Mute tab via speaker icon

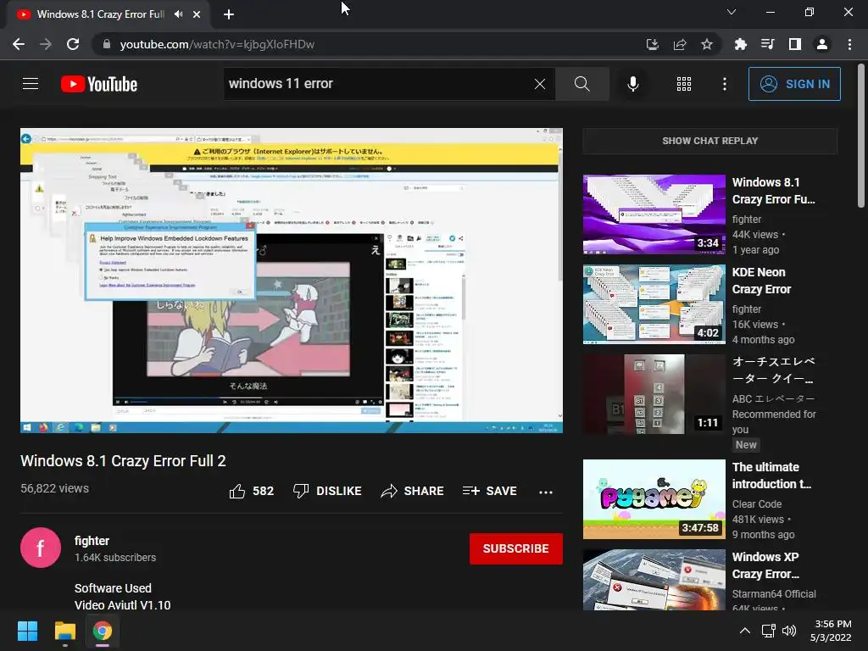(x=178, y=14)
